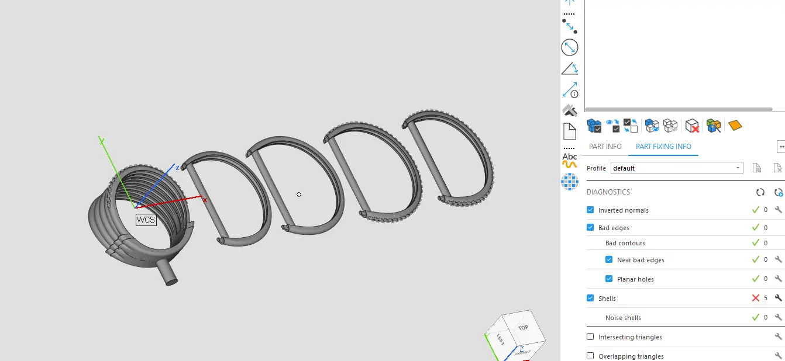Open the blank page annotation icon

(570, 131)
